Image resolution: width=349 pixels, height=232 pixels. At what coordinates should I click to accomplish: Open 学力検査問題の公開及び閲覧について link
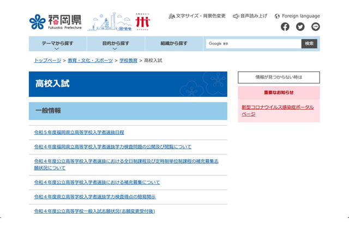113,147
